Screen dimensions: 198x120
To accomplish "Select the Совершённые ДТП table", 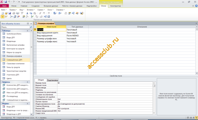I will click(16, 60).
